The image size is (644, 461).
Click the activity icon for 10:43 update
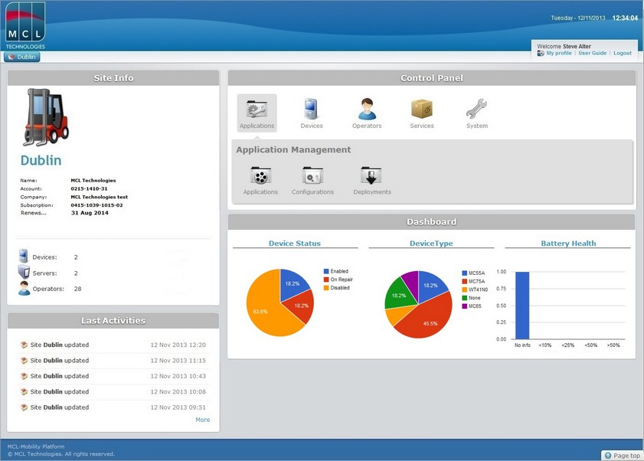point(24,376)
